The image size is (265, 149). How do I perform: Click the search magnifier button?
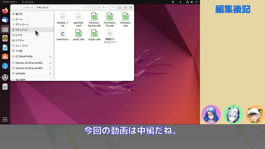(x=88, y=7)
